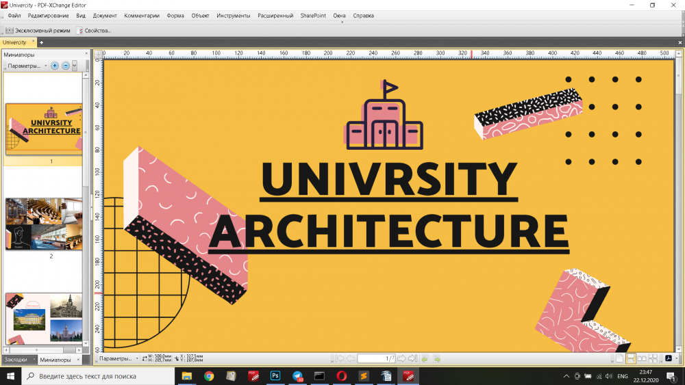This screenshot has width=685, height=385.
Task: Enable continuous page layout
Action: (x=631, y=358)
